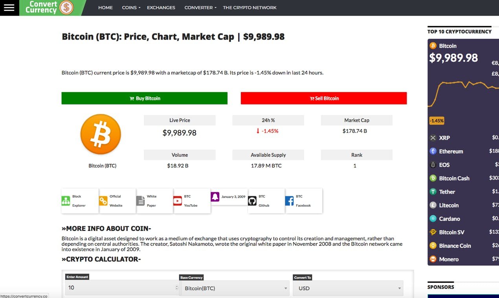Image resolution: width=499 pixels, height=298 pixels.
Task: Click the large Bitcoin coin logo
Action: [x=101, y=134]
